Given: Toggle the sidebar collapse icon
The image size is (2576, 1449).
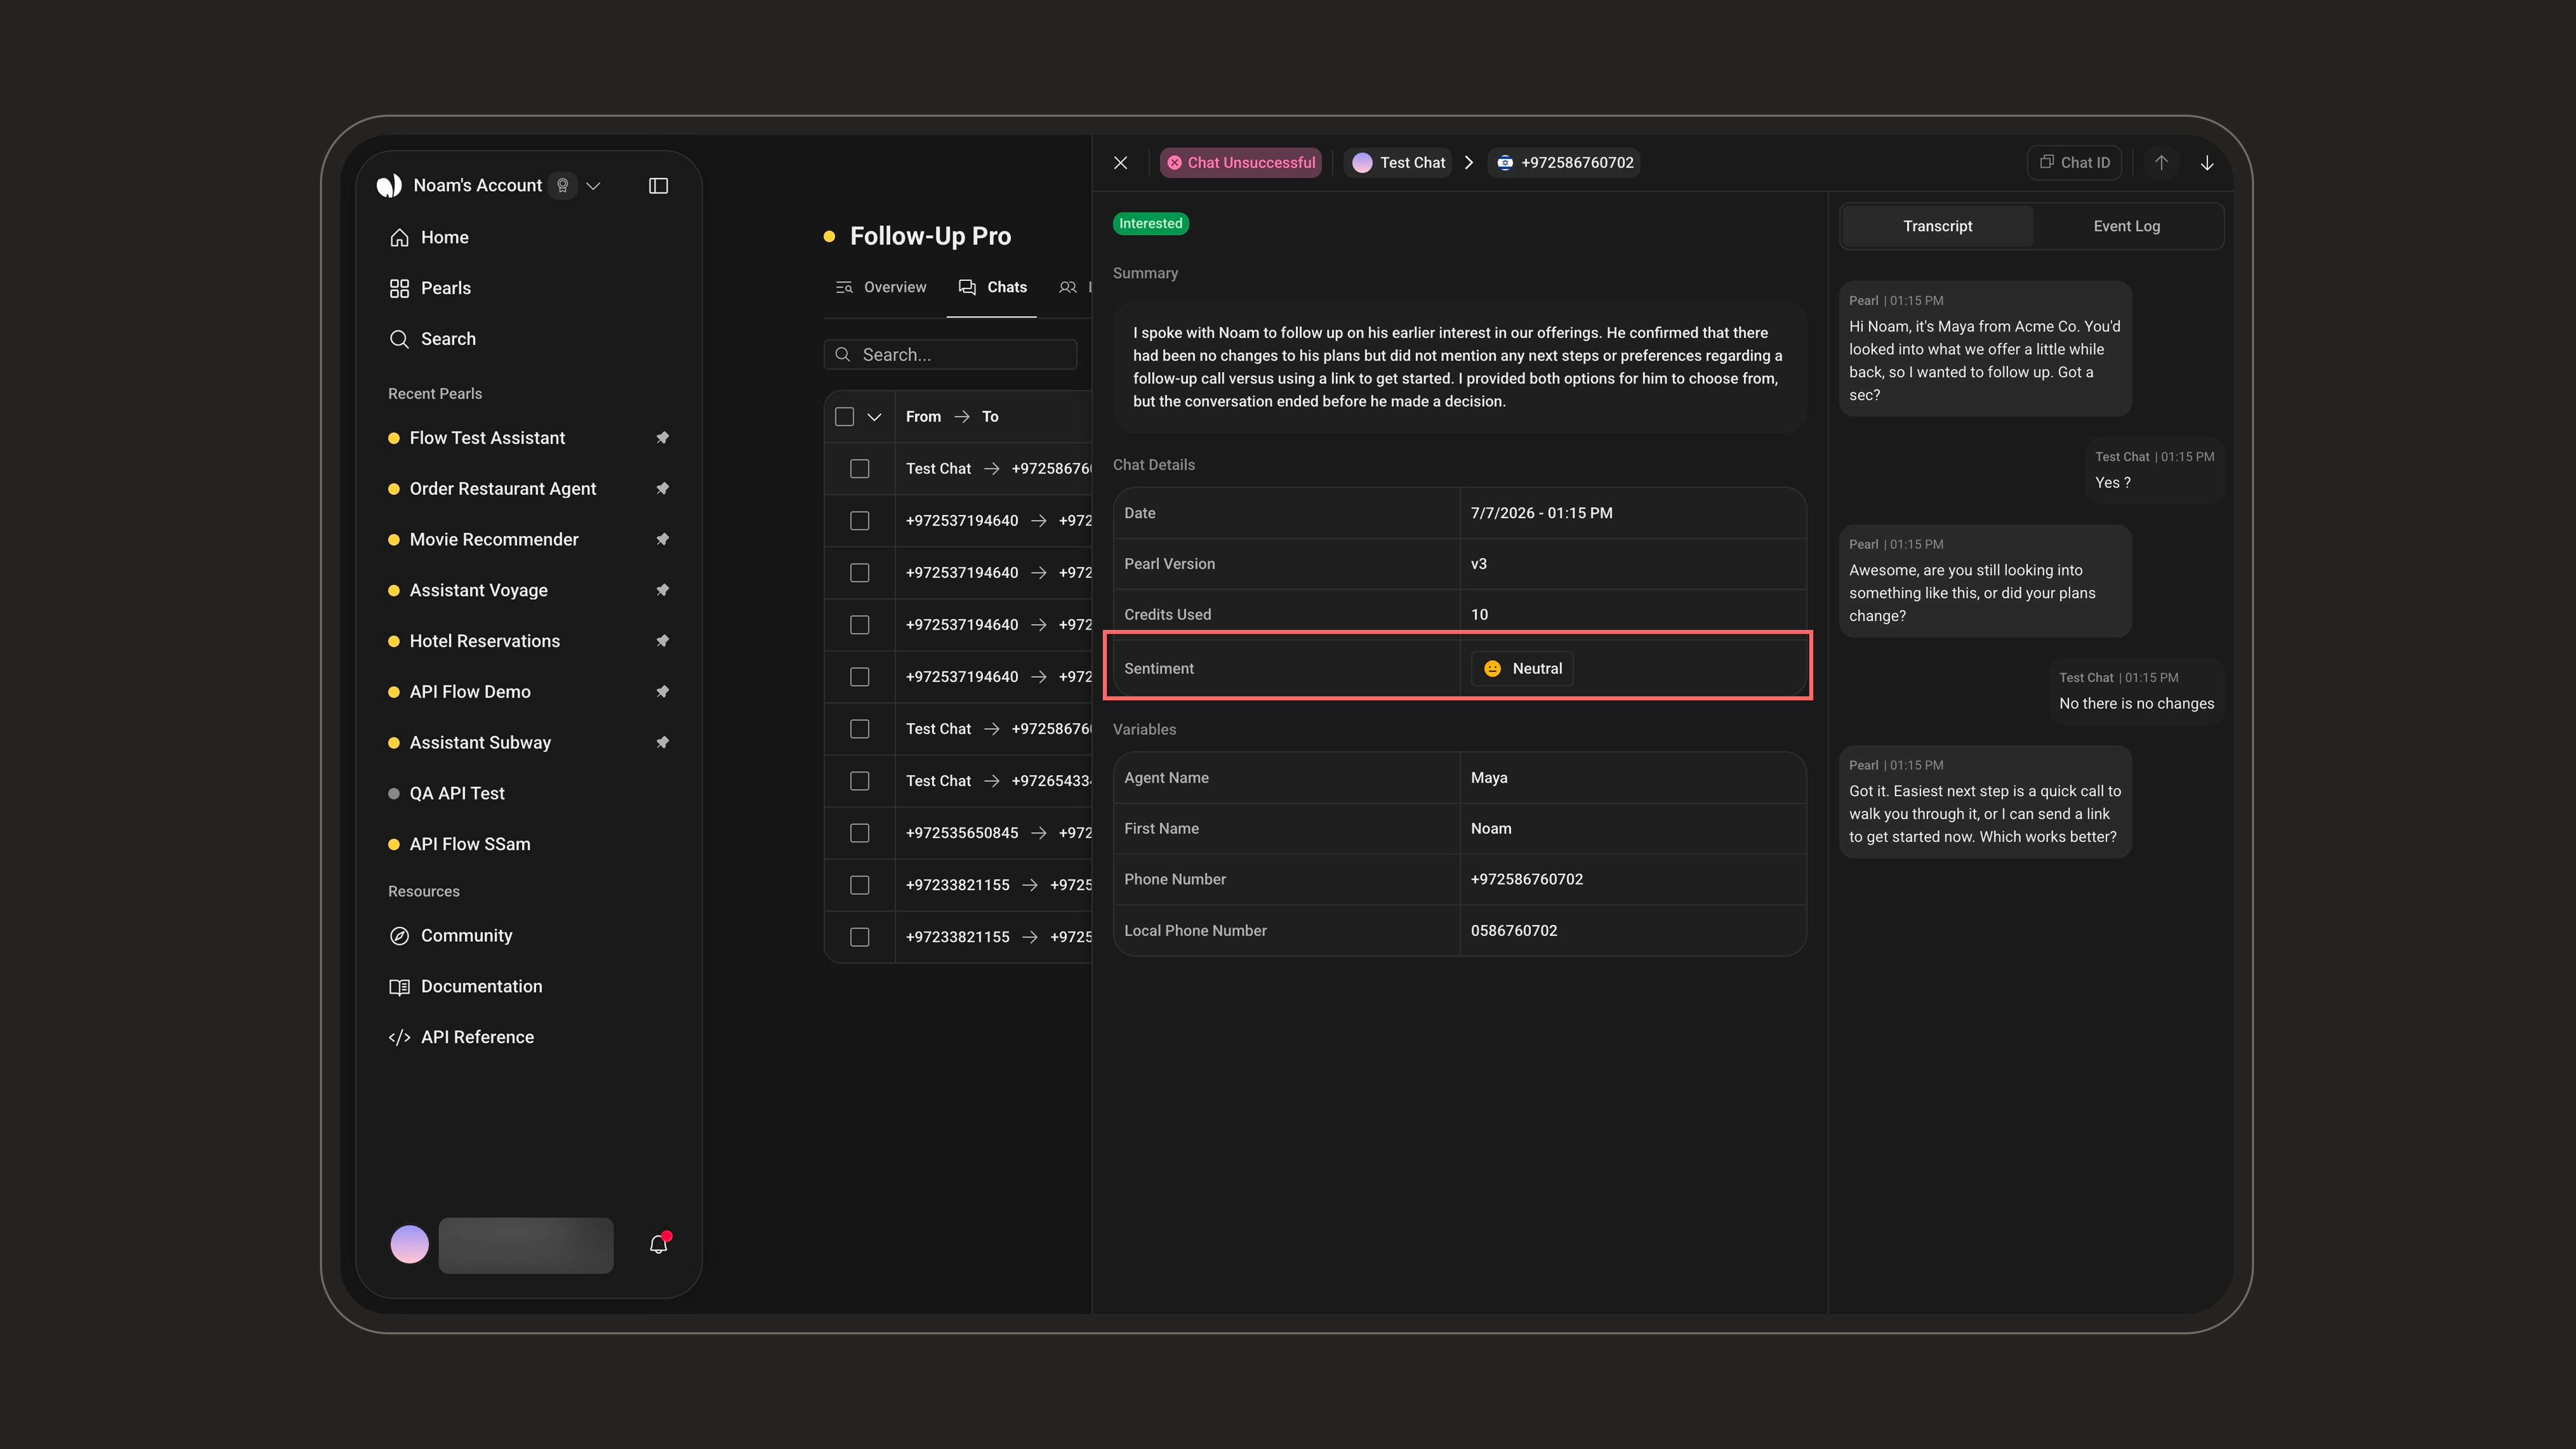Looking at the screenshot, I should (658, 186).
